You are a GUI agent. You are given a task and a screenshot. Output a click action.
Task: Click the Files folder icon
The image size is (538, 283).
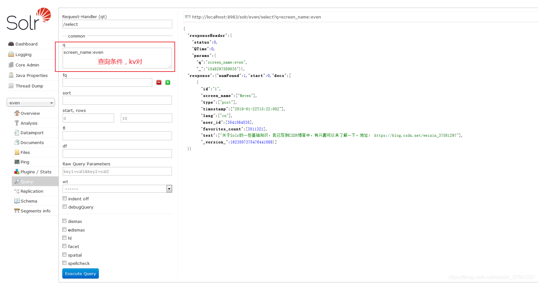click(x=17, y=152)
